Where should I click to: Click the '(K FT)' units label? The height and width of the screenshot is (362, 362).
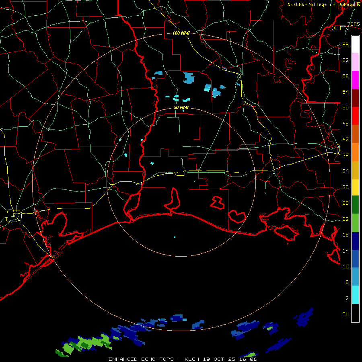[x=340, y=28]
